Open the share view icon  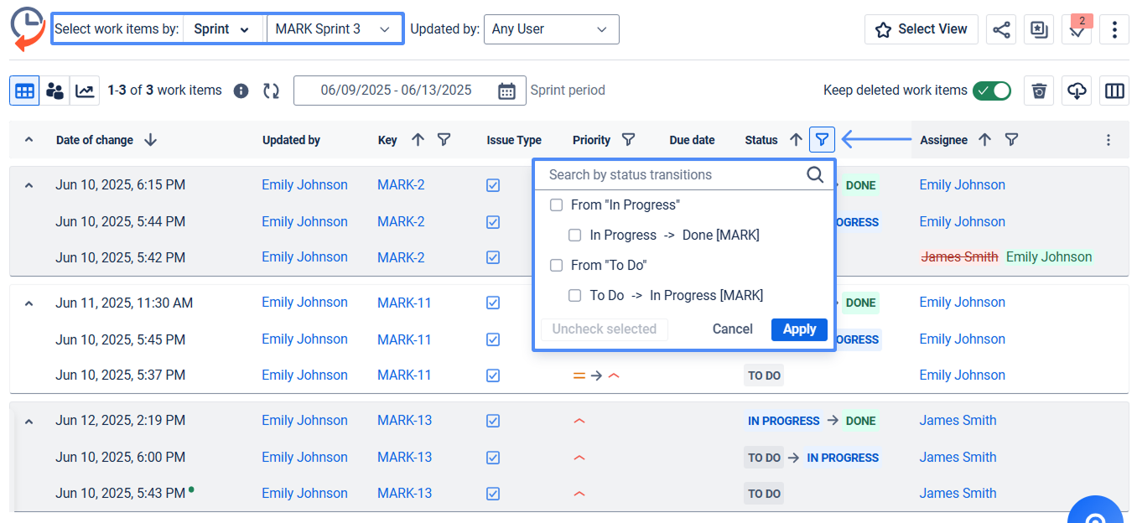(x=1001, y=29)
